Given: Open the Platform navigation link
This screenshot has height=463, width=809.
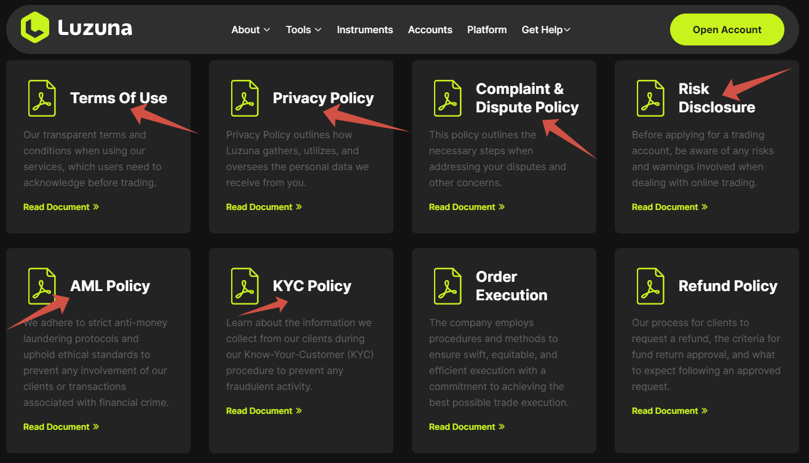Looking at the screenshot, I should pos(487,29).
